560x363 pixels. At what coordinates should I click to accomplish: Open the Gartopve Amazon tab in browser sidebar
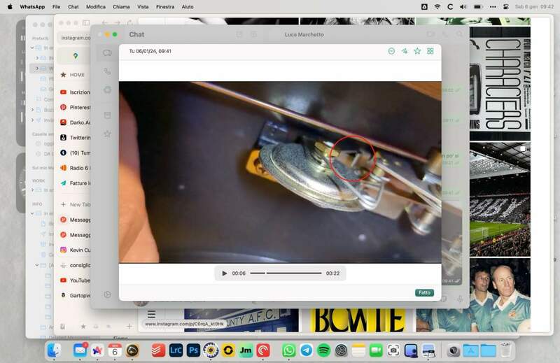tap(75, 296)
